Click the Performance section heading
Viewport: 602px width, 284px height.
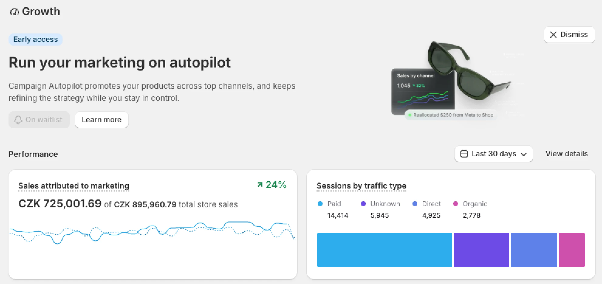tap(33, 154)
